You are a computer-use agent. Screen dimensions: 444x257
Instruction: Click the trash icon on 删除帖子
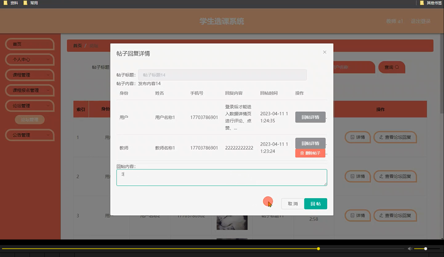tap(302, 153)
